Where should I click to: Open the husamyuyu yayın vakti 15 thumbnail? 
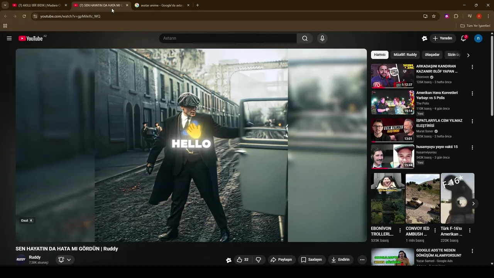tap(392, 156)
